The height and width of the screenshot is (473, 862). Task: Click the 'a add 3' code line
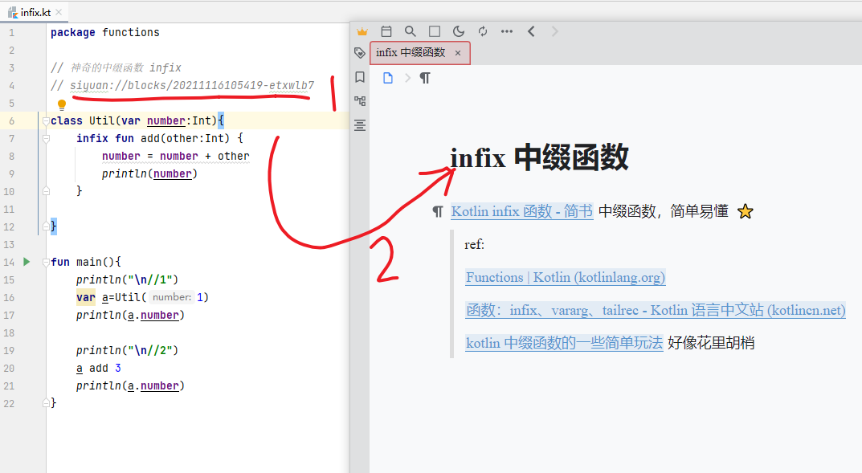[98, 368]
